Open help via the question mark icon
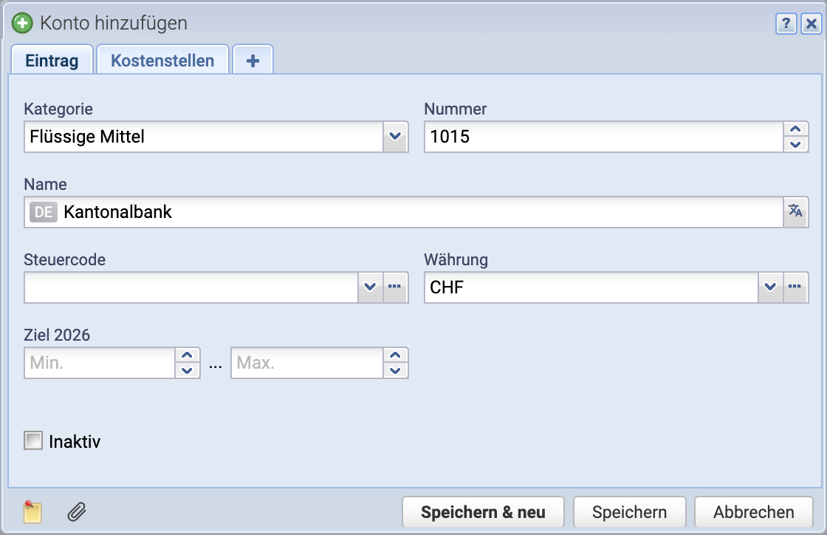Viewport: 827px width, 535px height. coord(785,24)
